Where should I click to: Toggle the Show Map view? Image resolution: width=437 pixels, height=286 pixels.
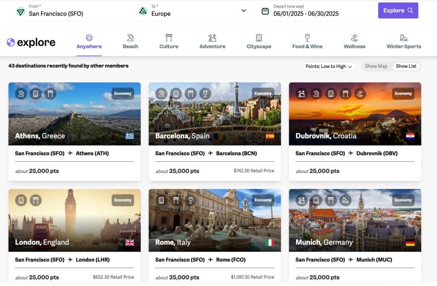pyautogui.click(x=376, y=66)
